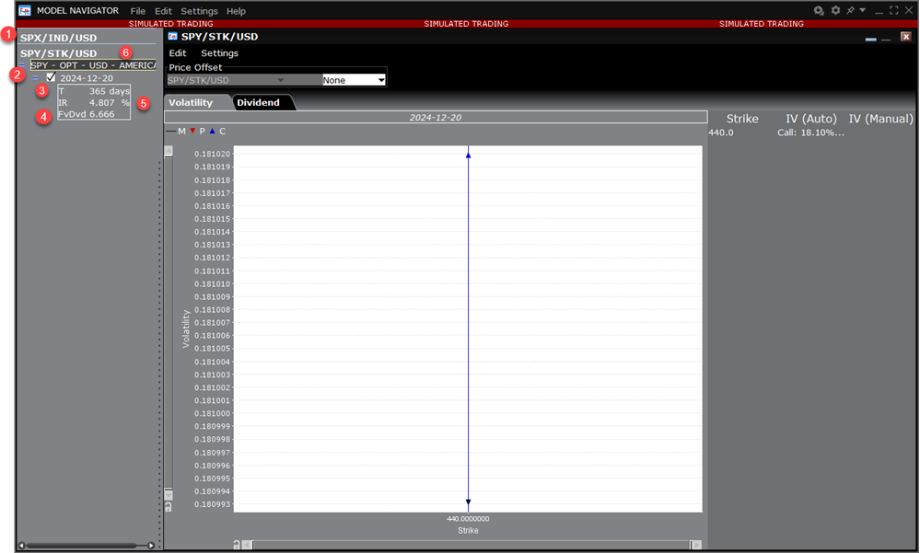
Task: Select SPX/IND/USD in the navigator
Action: (59, 38)
